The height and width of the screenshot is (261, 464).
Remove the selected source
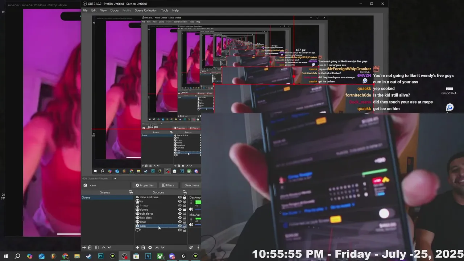(143, 248)
